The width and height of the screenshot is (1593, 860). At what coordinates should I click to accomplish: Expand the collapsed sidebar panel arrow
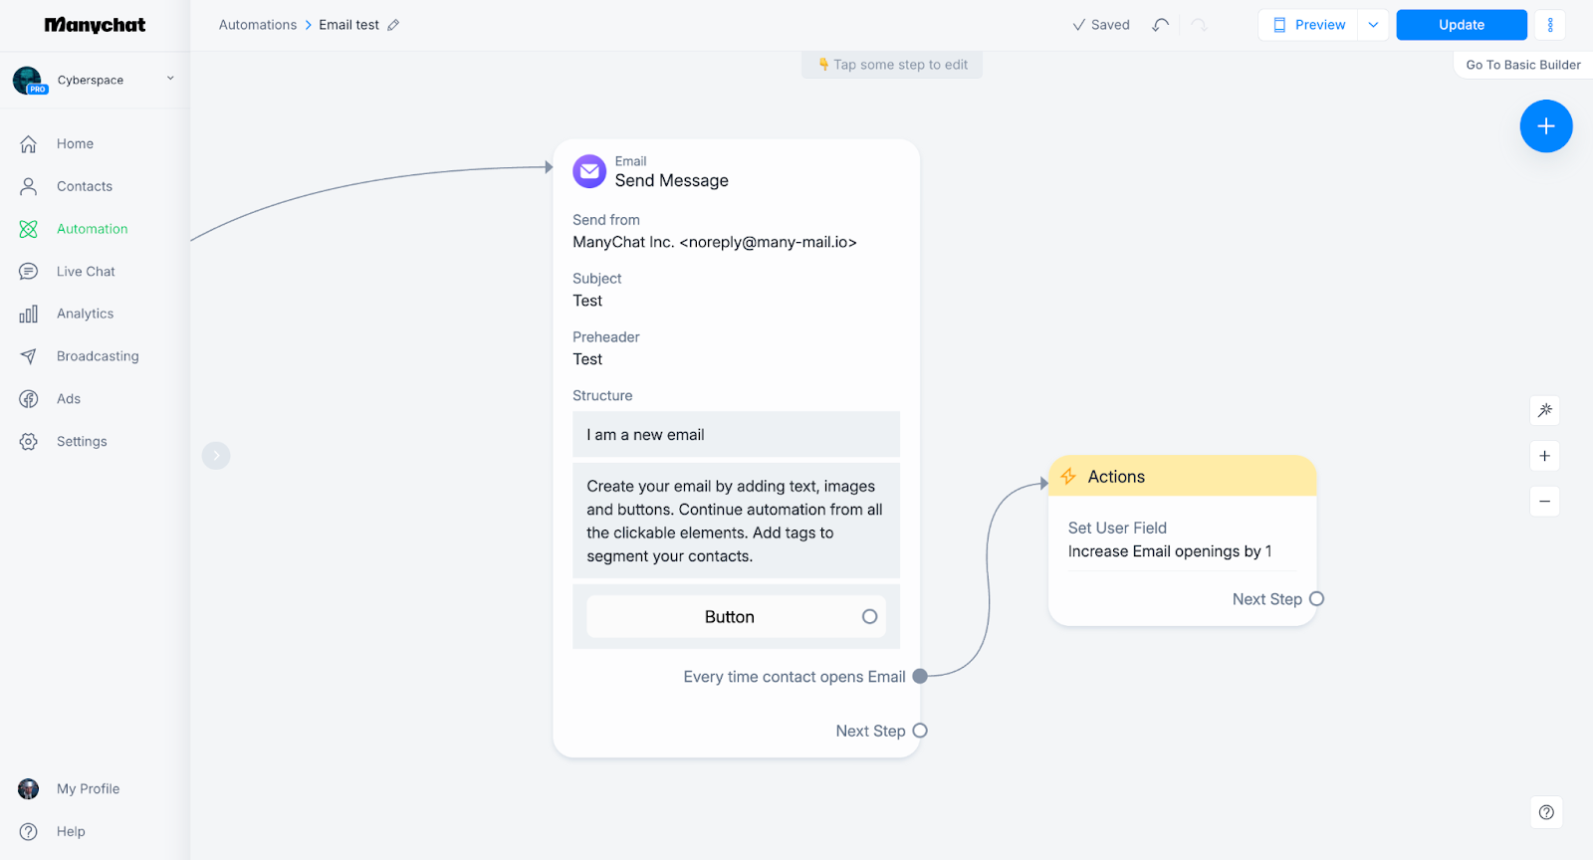coord(216,456)
